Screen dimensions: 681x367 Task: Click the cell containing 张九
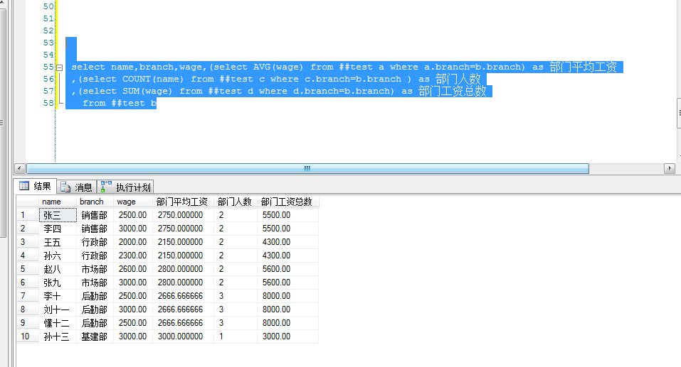coord(58,283)
